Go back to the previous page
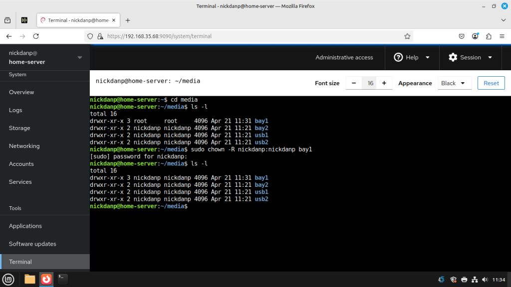511x287 pixels. pyautogui.click(x=9, y=36)
